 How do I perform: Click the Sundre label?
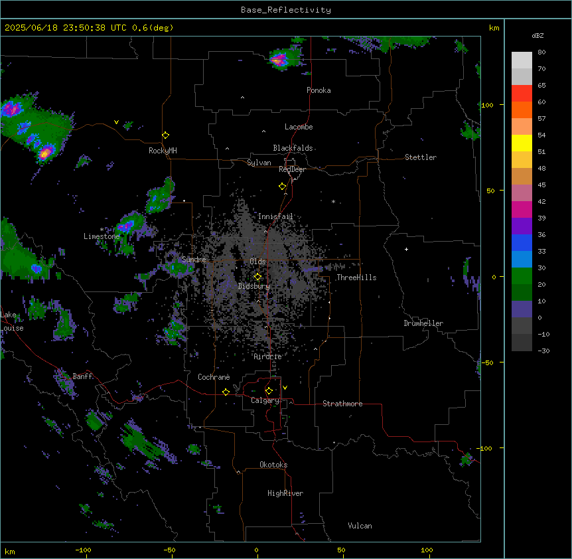click(194, 260)
